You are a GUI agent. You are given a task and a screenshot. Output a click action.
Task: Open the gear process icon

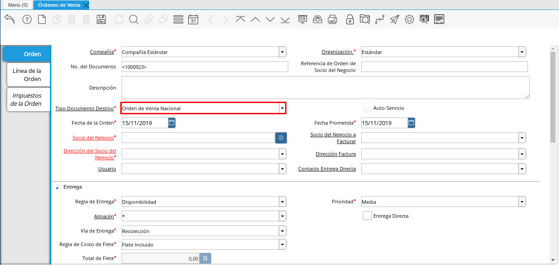point(409,19)
